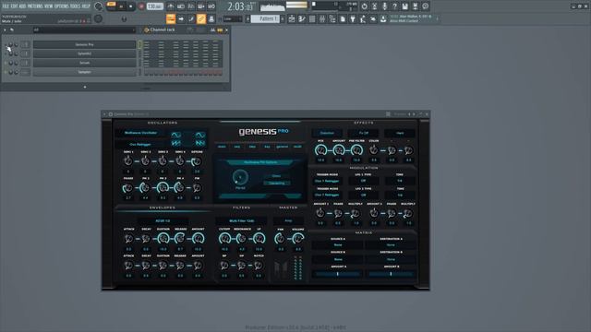Open the Channel rack All filter dropdown

[x=84, y=30]
